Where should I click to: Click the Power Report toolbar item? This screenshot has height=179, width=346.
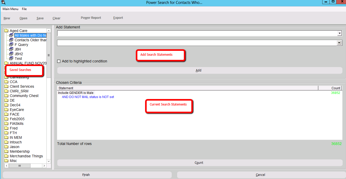click(91, 18)
